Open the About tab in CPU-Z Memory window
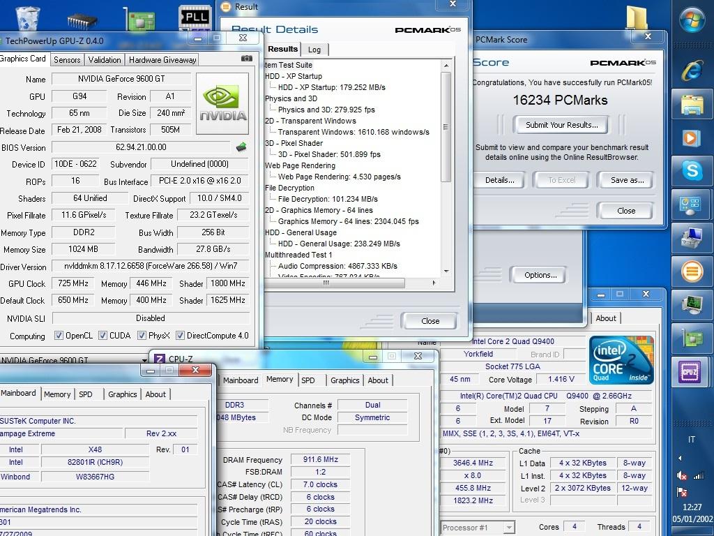 (378, 380)
